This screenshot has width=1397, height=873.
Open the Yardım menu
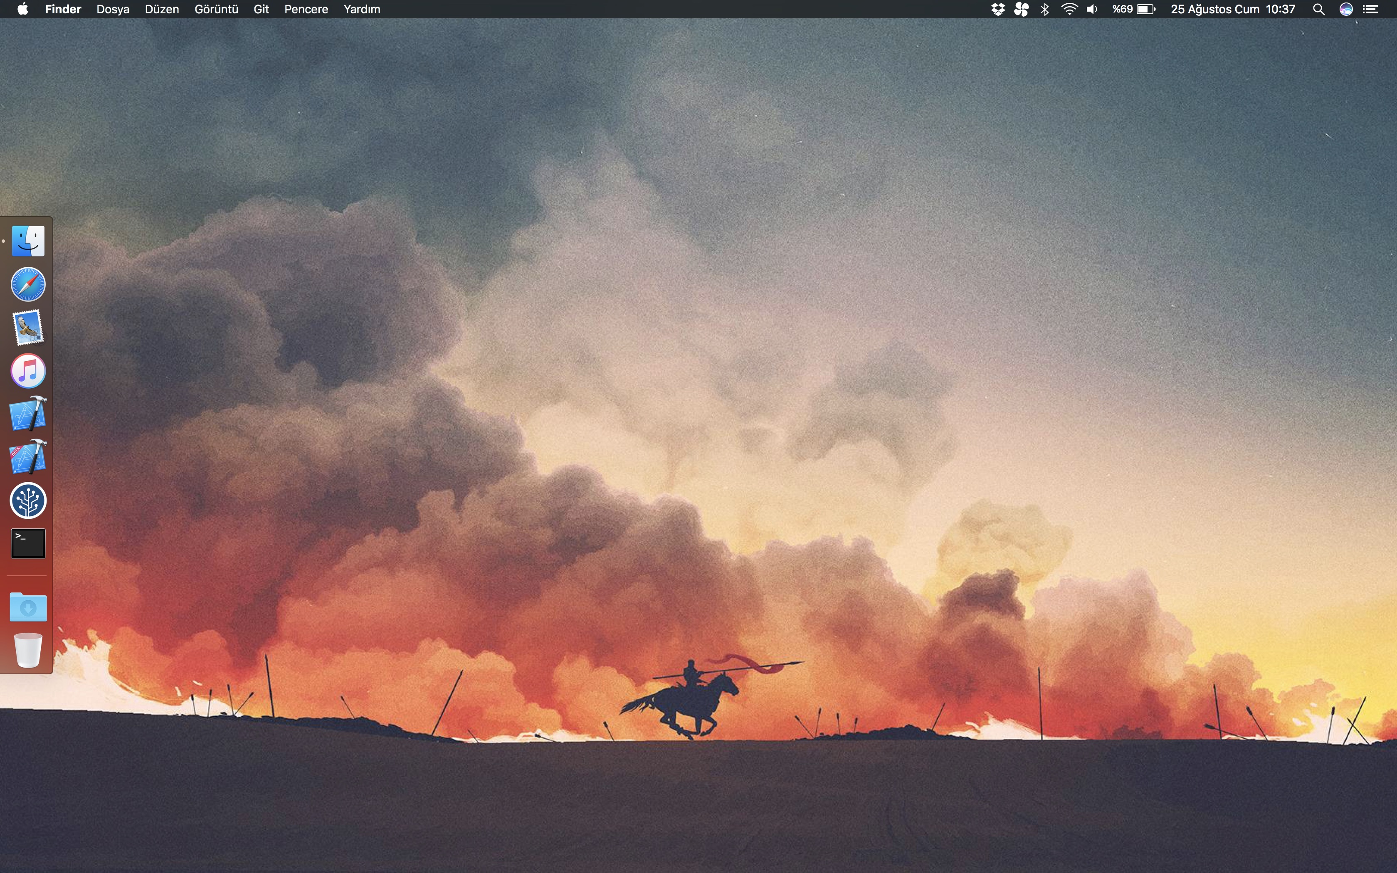(x=362, y=9)
